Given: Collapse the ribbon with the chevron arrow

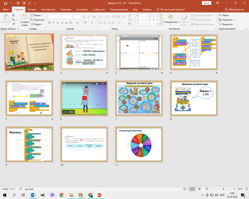Looking at the screenshot, I should 246,29.
